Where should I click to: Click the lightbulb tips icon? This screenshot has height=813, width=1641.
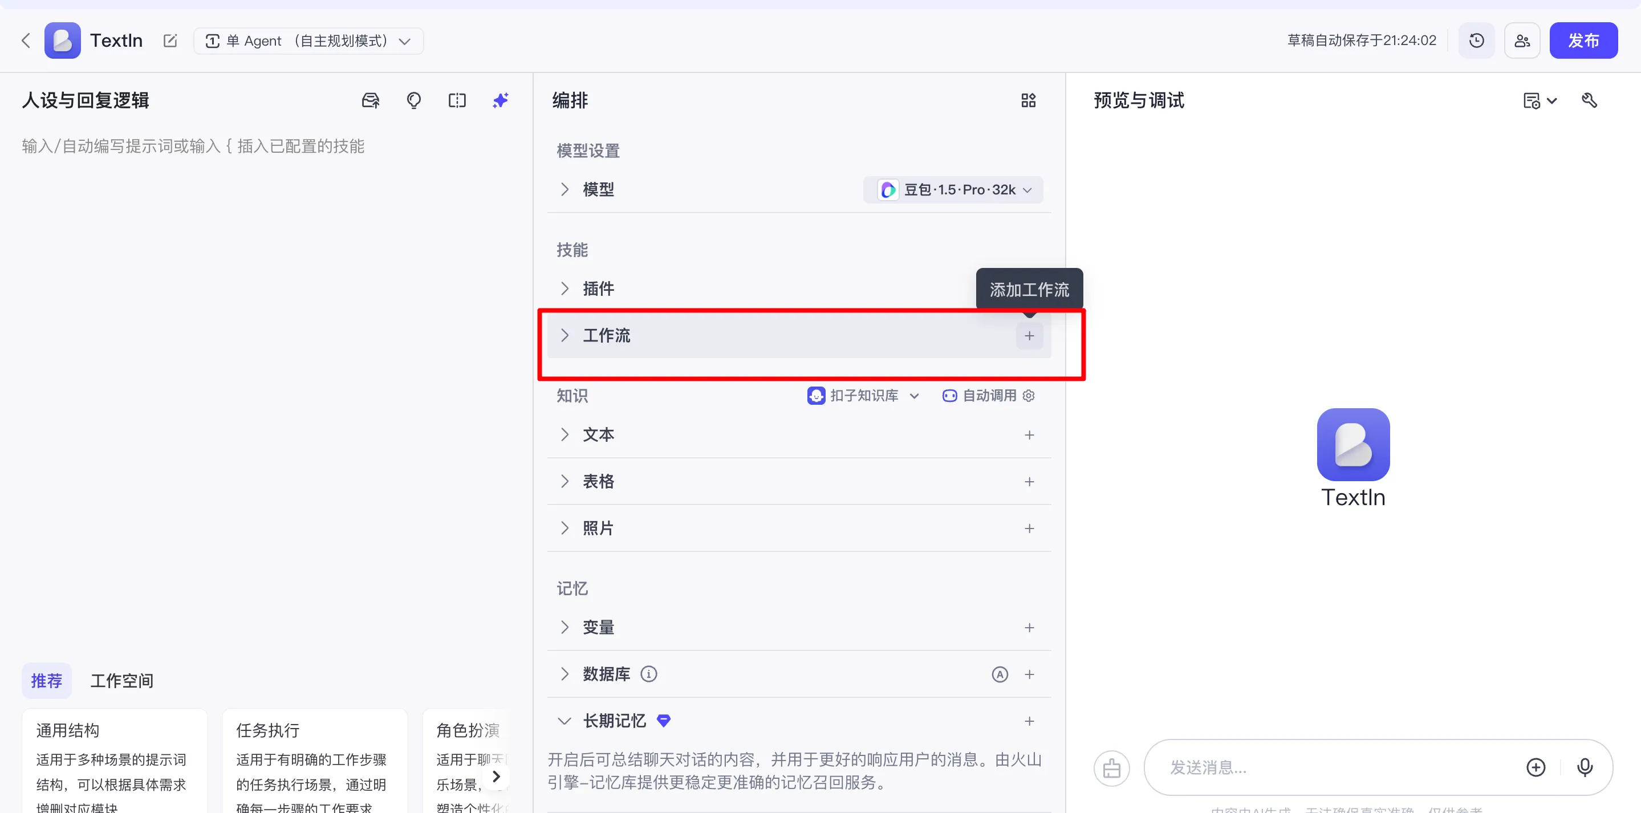tap(414, 101)
